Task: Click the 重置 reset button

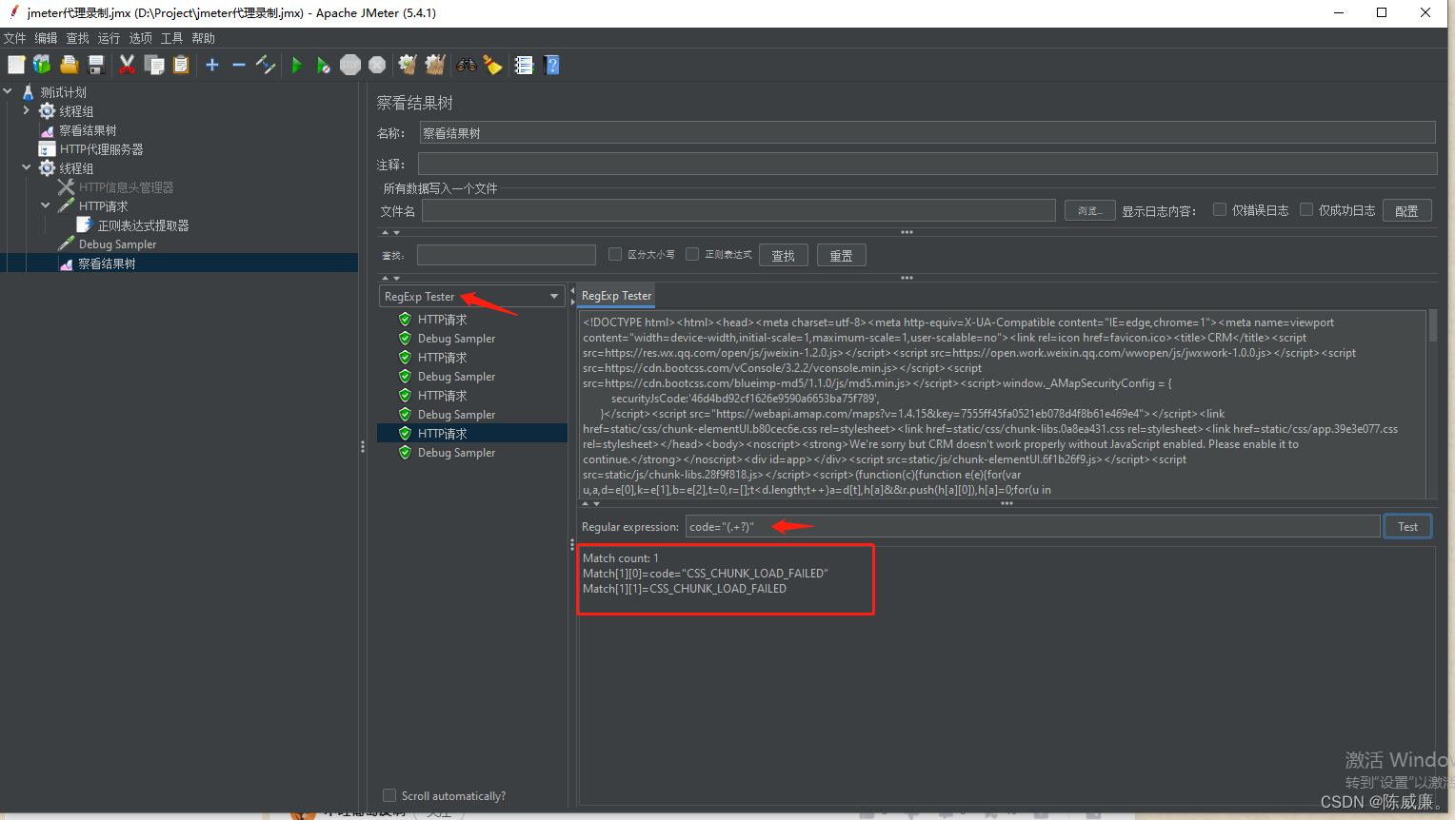Action: [842, 255]
